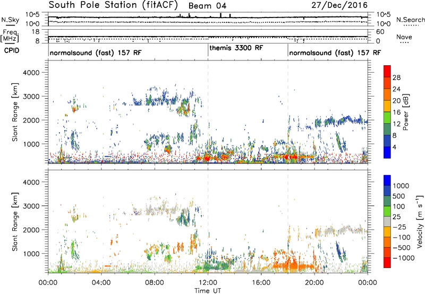Image resolution: width=425 pixels, height=294 pixels.
Task: Click the '16:00' time axis label
Action: tap(261, 283)
